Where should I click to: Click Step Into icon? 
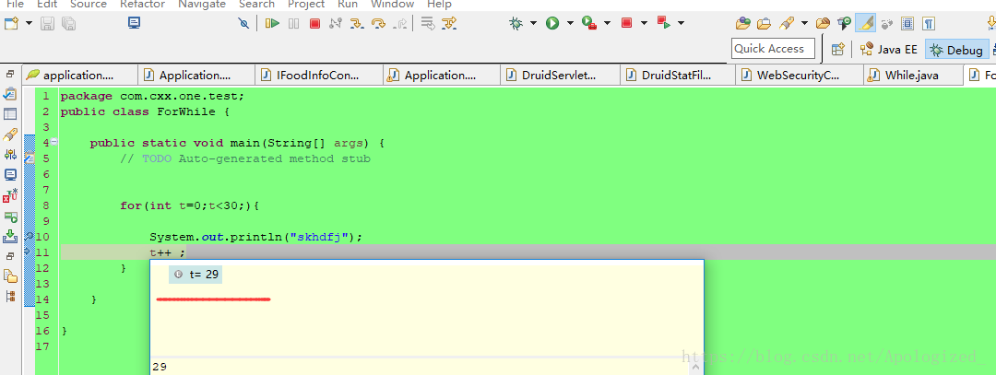(x=357, y=23)
